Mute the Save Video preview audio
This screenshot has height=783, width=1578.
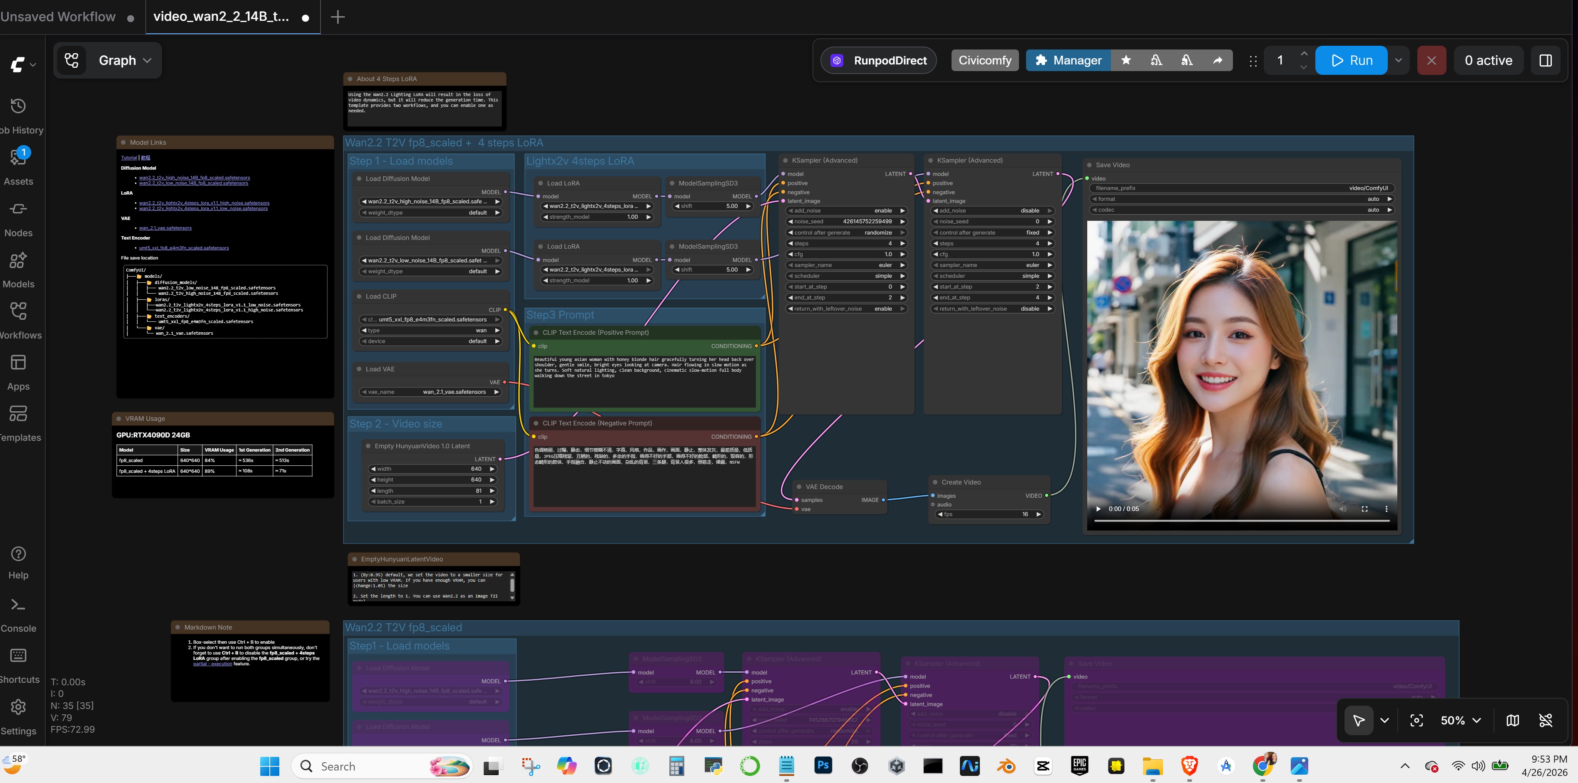coord(1343,509)
